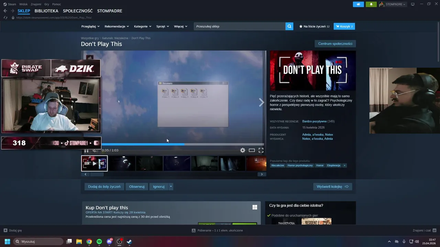Switch to Big Picture mode monitor icon

(413, 4)
